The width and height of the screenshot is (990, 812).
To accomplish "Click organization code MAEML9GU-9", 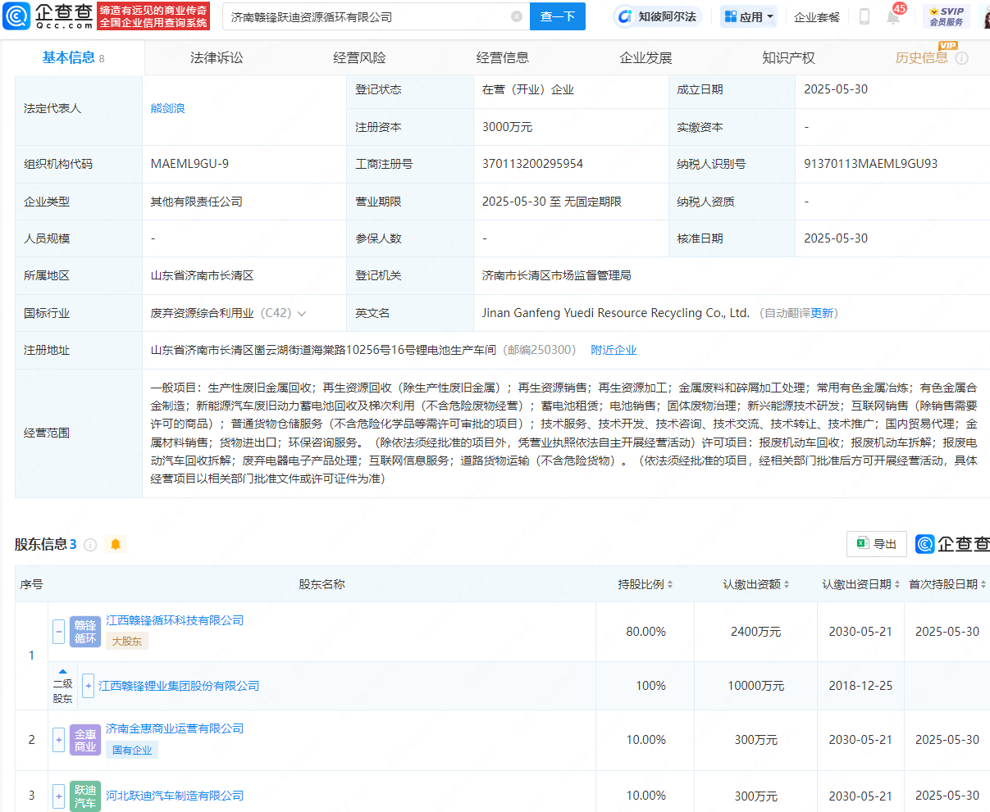I will pos(189,164).
